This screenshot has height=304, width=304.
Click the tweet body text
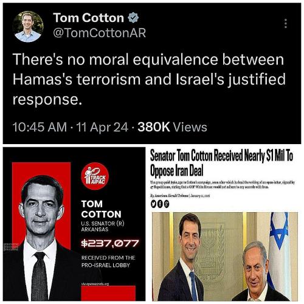pyautogui.click(x=149, y=80)
